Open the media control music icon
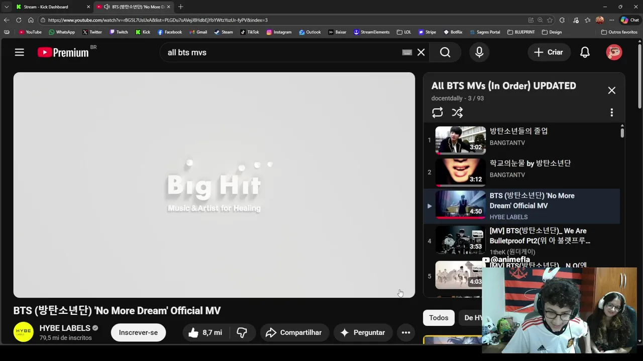Screen dimensions: 643x361 click(x=575, y=20)
